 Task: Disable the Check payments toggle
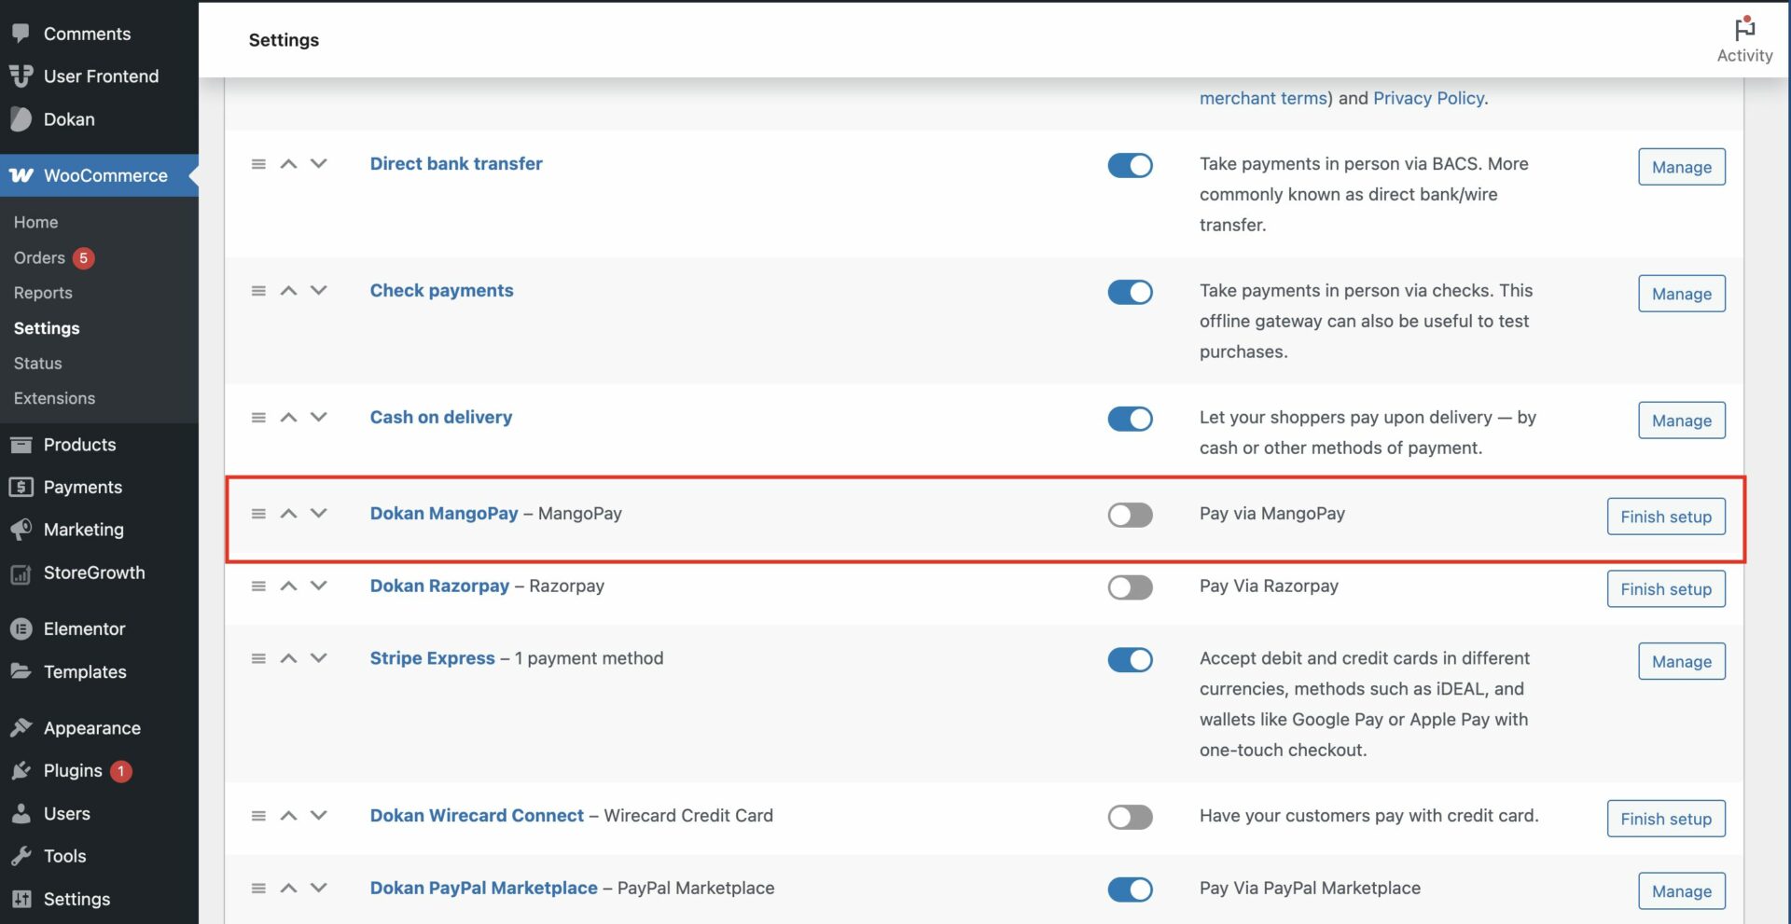pos(1130,292)
